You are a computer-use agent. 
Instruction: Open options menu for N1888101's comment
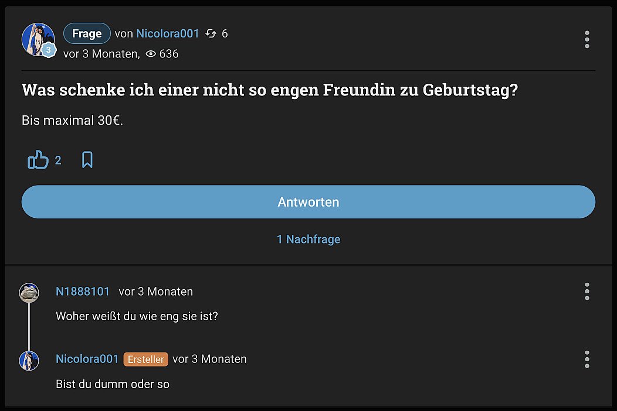(587, 292)
